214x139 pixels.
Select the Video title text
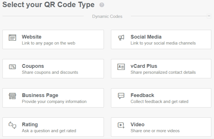pyautogui.click(x=138, y=125)
